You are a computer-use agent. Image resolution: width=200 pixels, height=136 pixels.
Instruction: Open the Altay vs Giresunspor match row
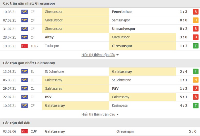(100, 37)
